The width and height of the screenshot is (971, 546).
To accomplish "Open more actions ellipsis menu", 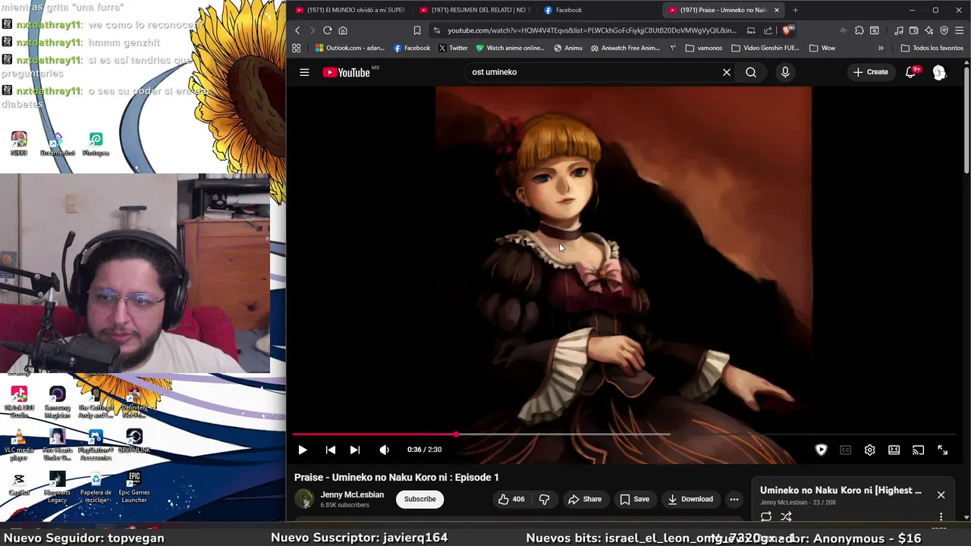I will [734, 499].
